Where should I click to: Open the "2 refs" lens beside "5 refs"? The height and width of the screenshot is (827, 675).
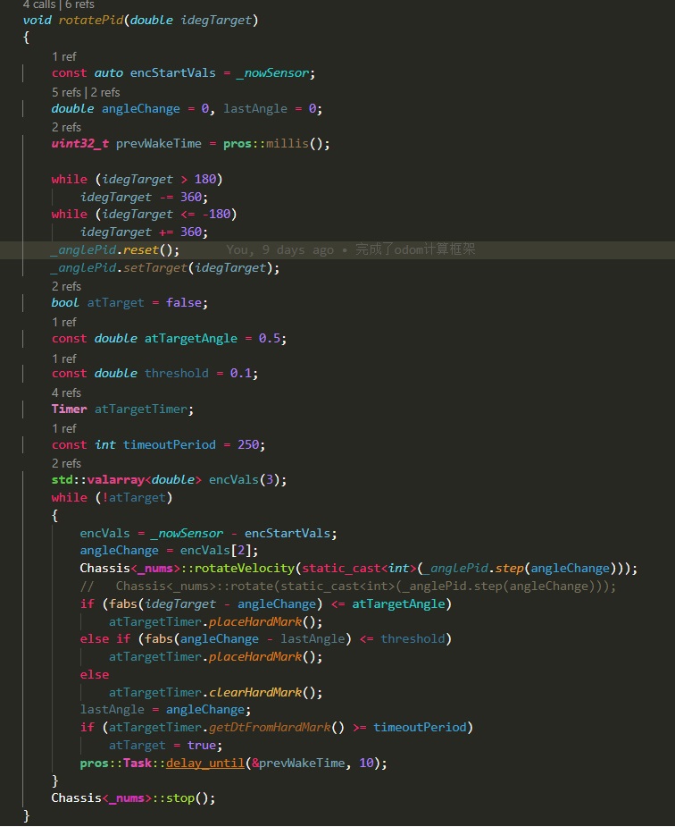tap(105, 92)
